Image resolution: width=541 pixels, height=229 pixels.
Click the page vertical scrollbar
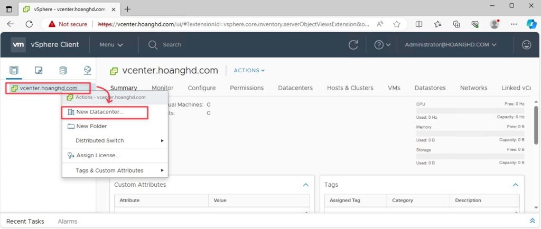pos(536,125)
